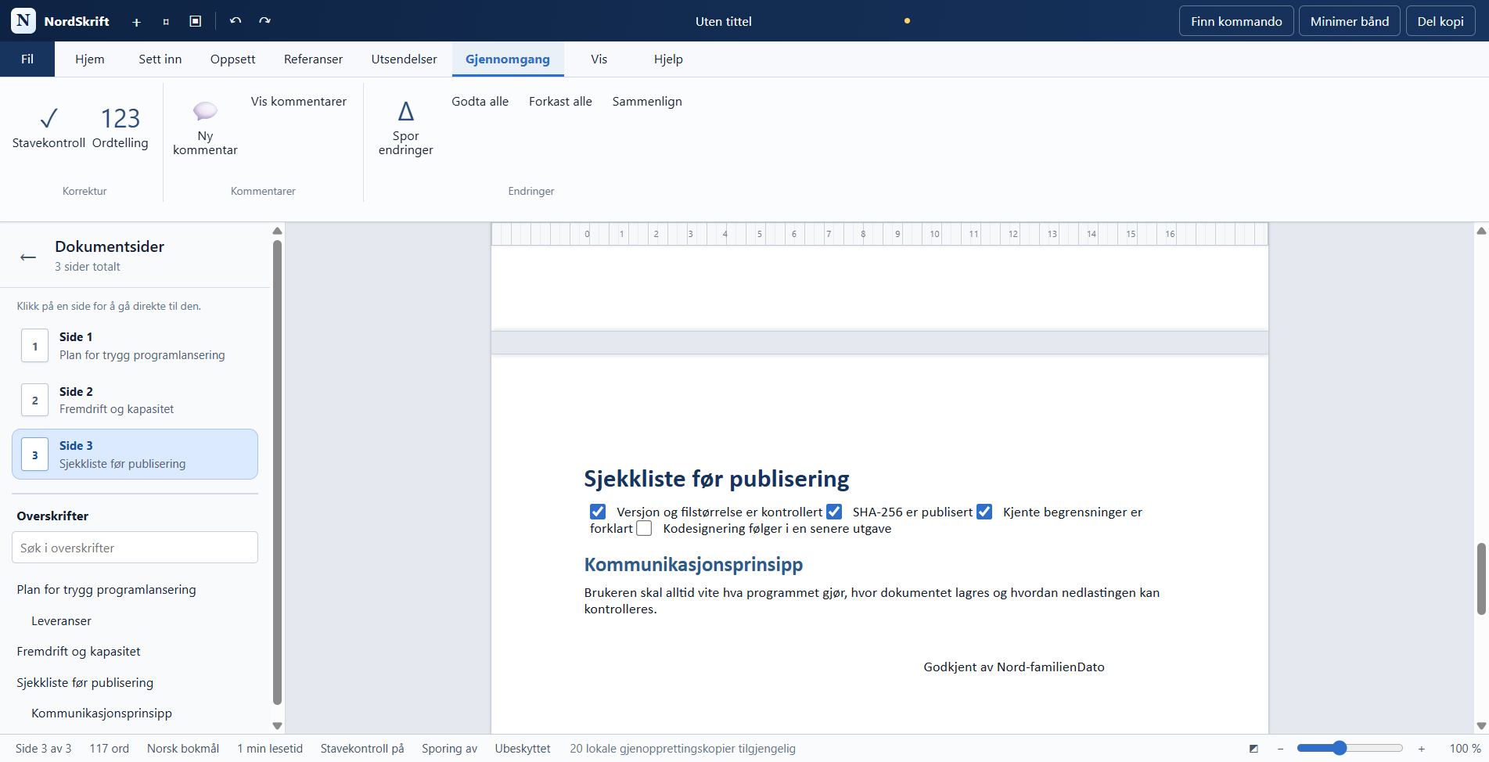Switch to the Hjem tab
Image resolution: width=1489 pixels, height=762 pixels.
[90, 59]
